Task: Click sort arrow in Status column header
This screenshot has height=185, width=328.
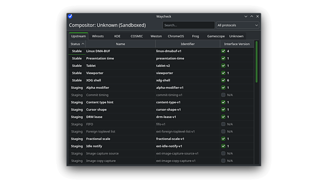Action: tap(83, 44)
